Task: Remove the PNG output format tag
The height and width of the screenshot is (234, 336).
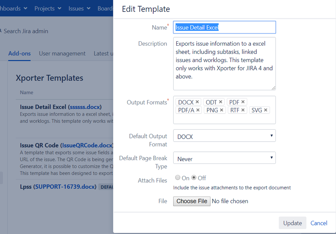Action: 222,110
